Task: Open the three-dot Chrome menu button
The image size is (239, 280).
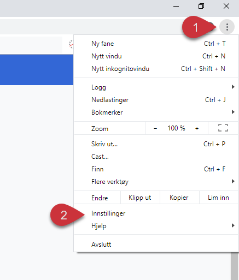Action: coord(227,27)
